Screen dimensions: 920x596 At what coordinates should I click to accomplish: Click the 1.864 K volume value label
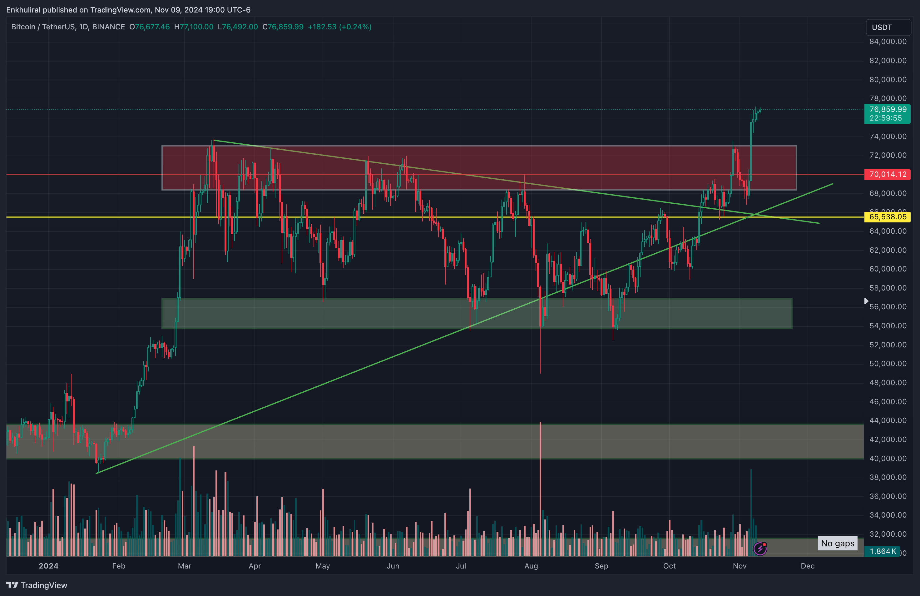pyautogui.click(x=883, y=551)
